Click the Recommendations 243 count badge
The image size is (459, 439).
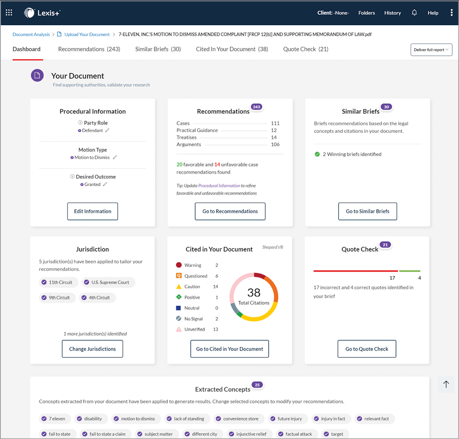(256, 107)
